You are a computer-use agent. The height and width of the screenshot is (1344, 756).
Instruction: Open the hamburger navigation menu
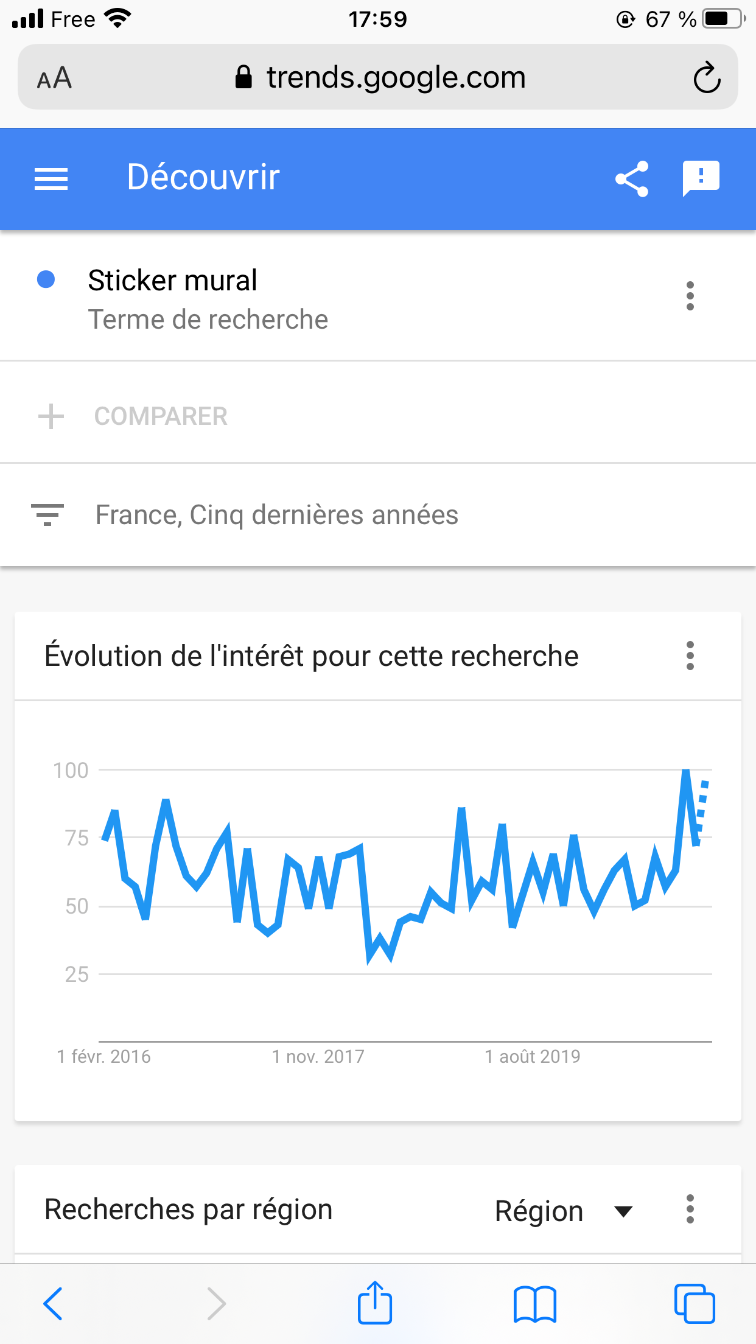51,179
